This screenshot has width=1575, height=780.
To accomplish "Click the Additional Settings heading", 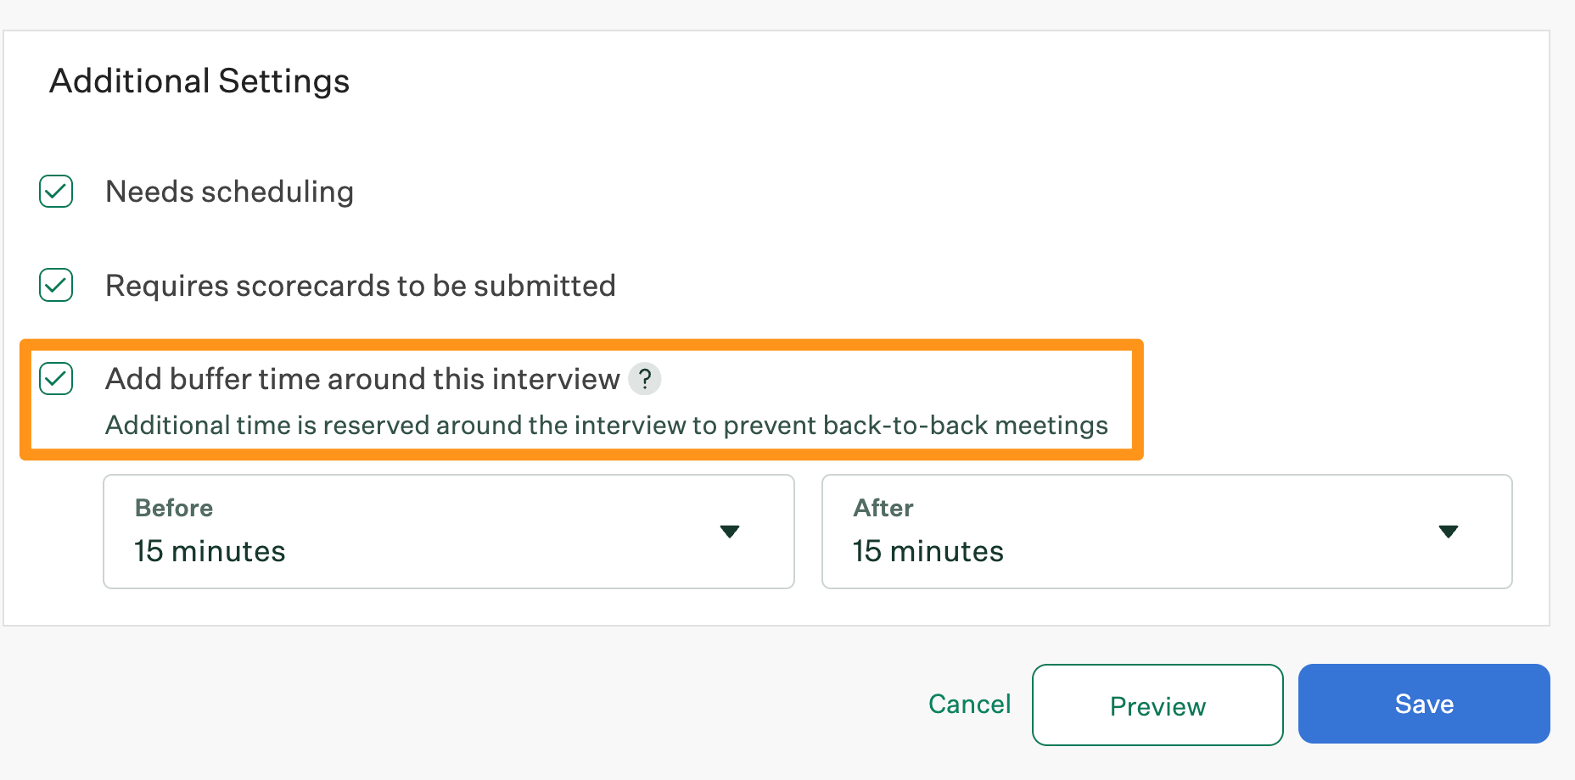I will tap(199, 81).
